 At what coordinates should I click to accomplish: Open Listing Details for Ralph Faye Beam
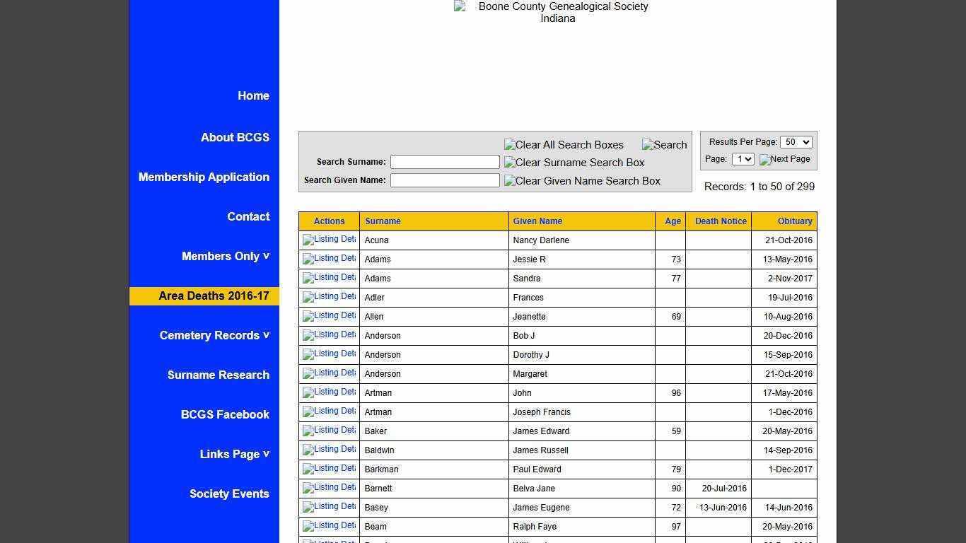[329, 526]
